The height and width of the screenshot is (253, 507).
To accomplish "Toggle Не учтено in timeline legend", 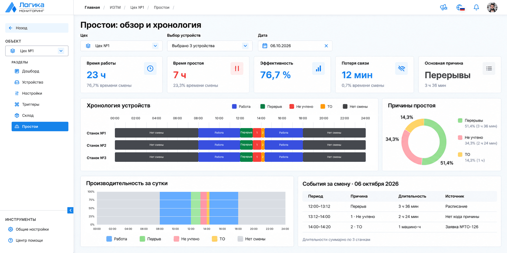I will [x=301, y=106].
